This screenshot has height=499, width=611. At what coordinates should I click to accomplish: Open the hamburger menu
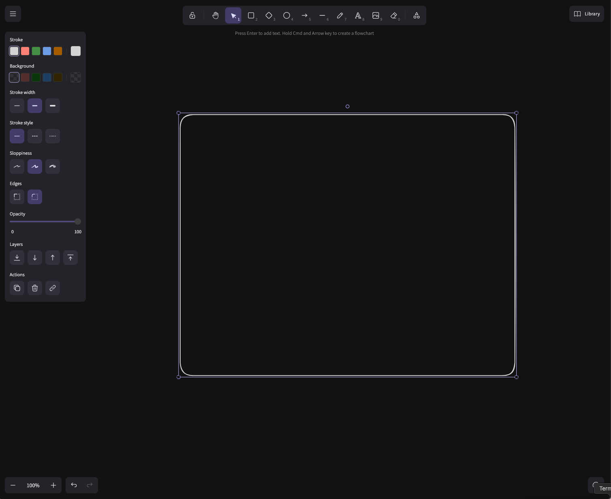pos(13,13)
